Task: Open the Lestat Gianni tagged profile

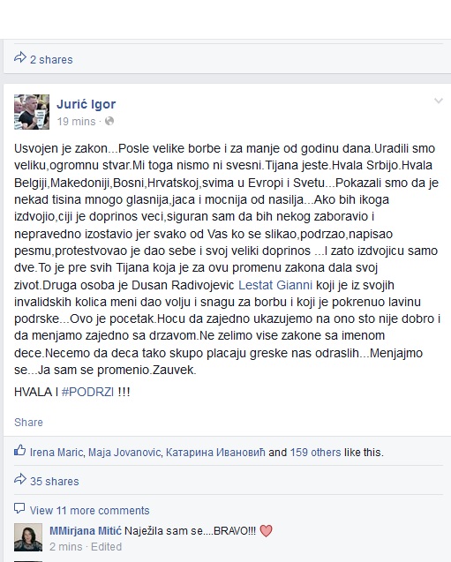Action: coord(275,285)
